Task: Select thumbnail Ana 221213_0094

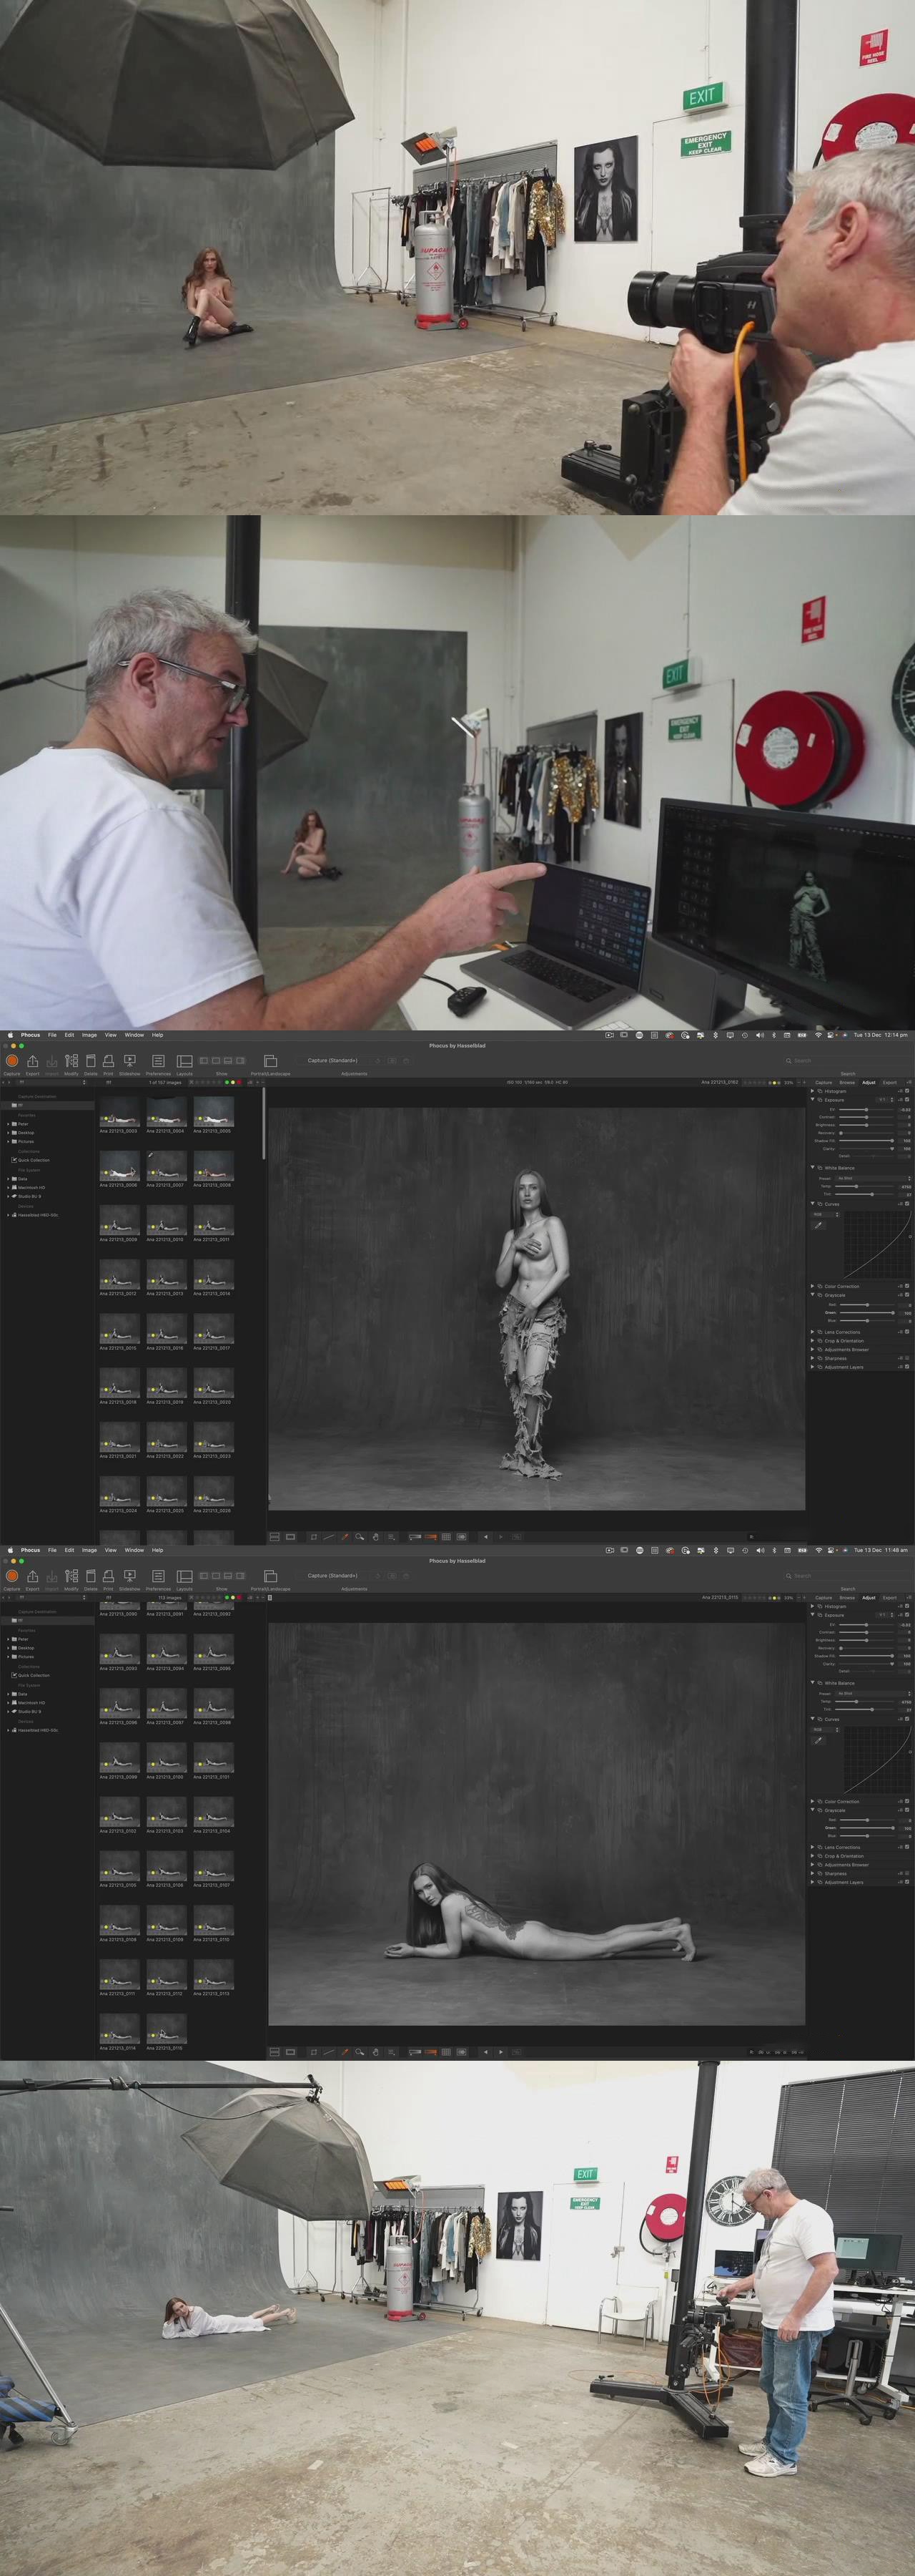Action: click(x=167, y=1651)
